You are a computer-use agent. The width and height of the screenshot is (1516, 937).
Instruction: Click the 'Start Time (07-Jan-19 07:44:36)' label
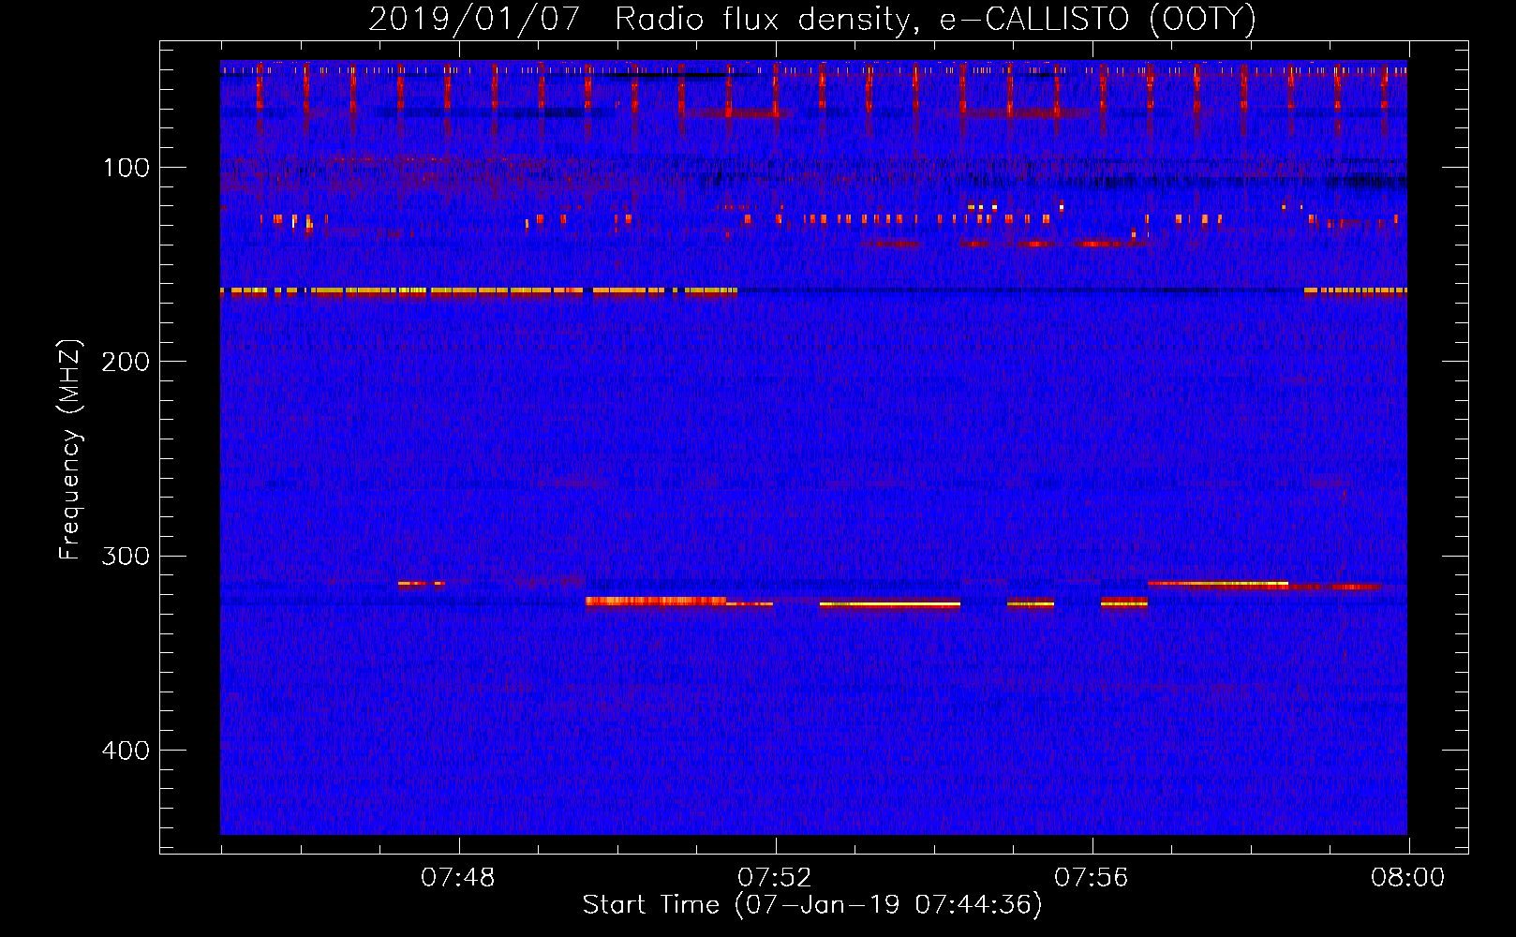[812, 905]
